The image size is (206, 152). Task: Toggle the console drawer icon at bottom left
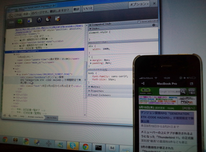pos(4,115)
